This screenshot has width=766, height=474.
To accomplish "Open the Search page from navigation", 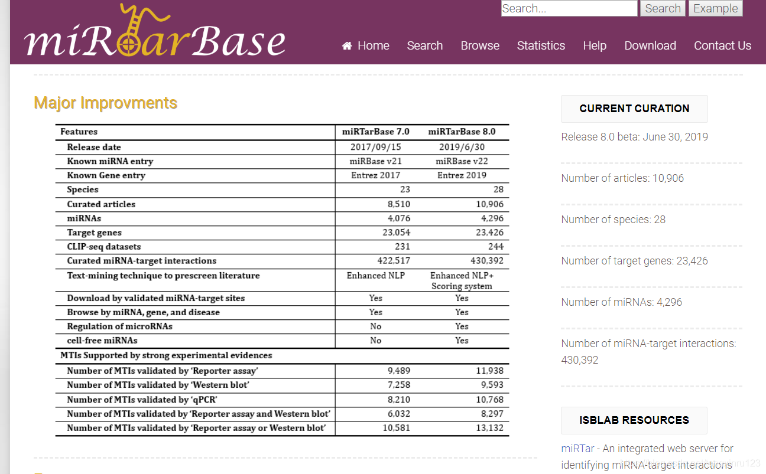I will click(x=424, y=45).
